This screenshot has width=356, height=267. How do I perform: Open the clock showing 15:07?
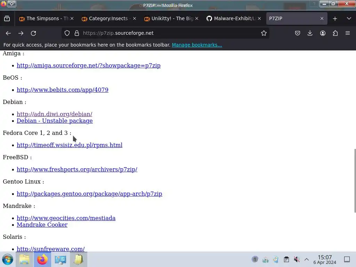tap(325, 259)
